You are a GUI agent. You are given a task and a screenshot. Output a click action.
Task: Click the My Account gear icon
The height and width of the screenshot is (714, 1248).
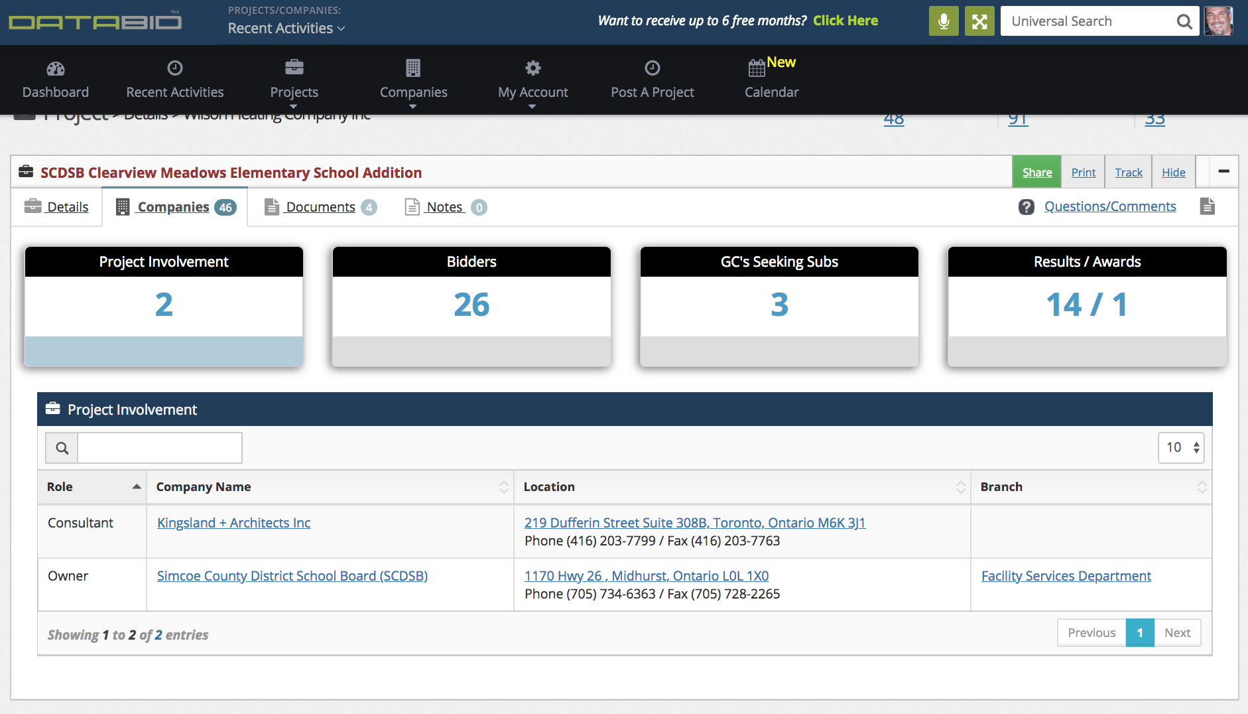pyautogui.click(x=533, y=68)
